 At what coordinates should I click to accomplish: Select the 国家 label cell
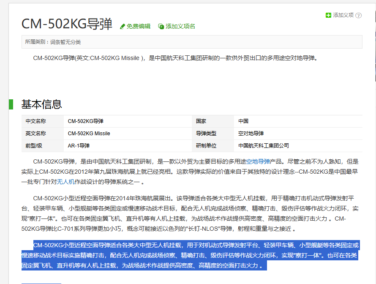pos(213,121)
